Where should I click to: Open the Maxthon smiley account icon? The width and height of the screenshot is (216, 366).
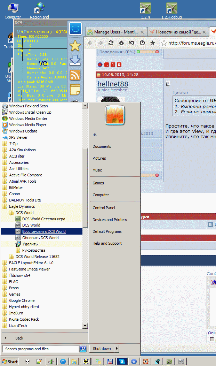[x=75, y=29]
